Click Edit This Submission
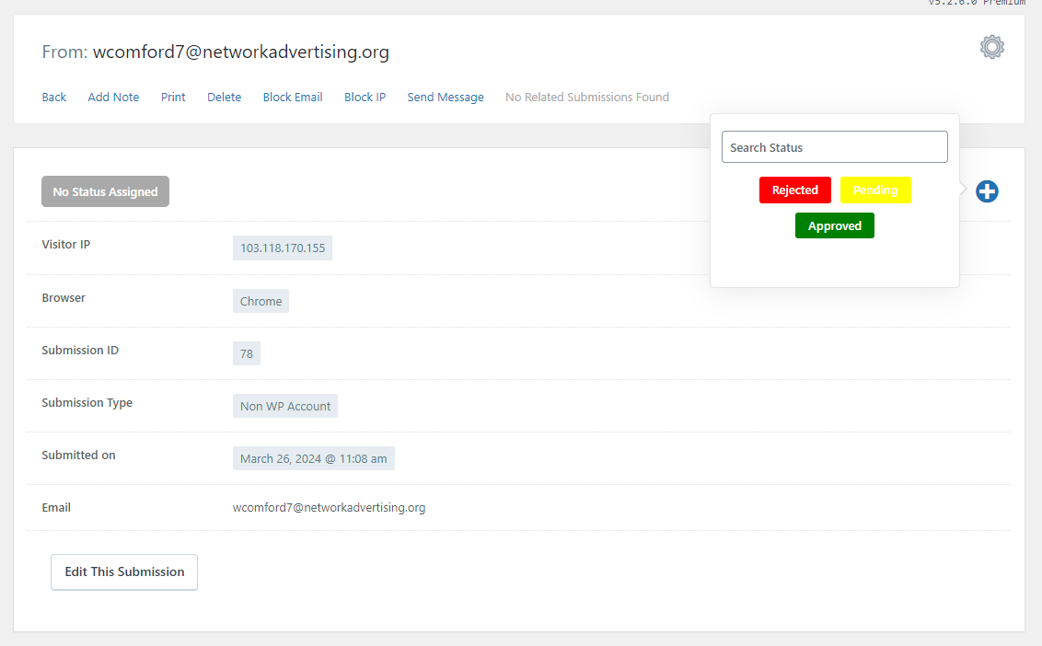 click(123, 571)
